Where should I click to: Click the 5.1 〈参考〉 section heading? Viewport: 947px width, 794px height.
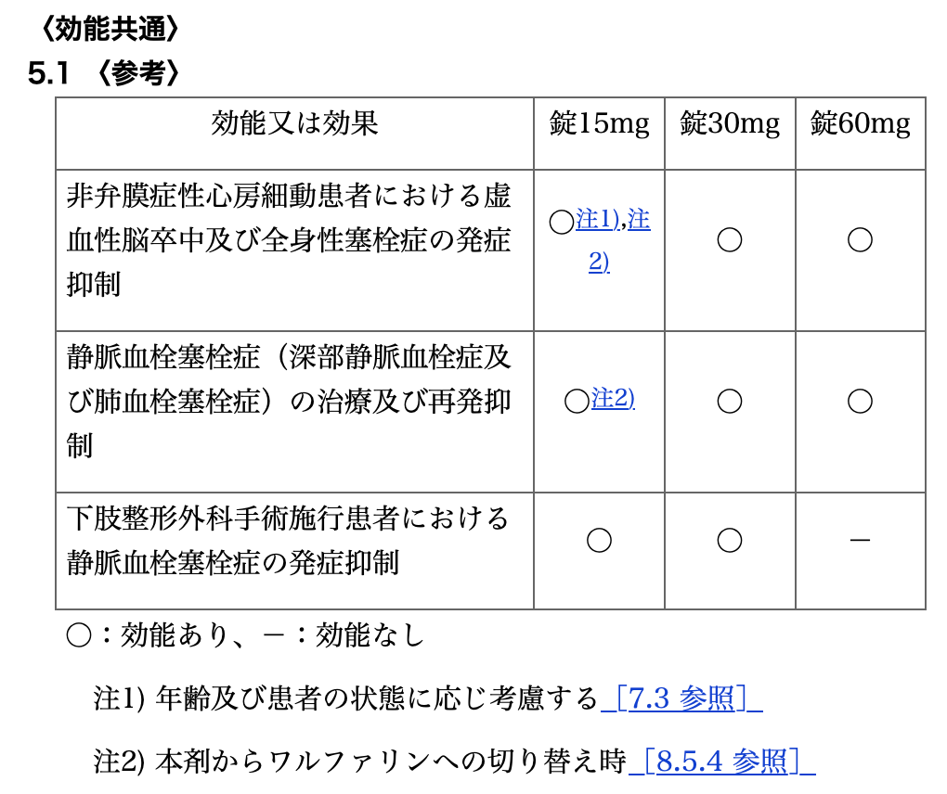coord(104,74)
